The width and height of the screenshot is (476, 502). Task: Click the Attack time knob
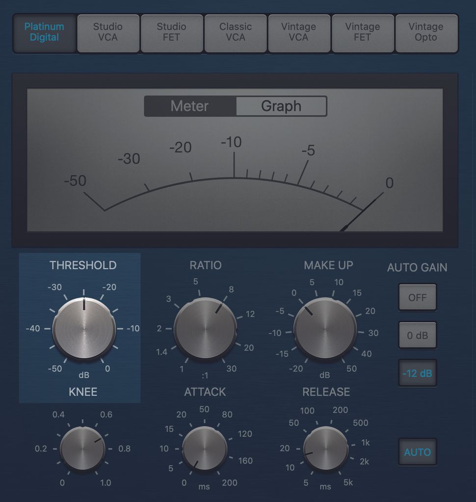tap(204, 448)
